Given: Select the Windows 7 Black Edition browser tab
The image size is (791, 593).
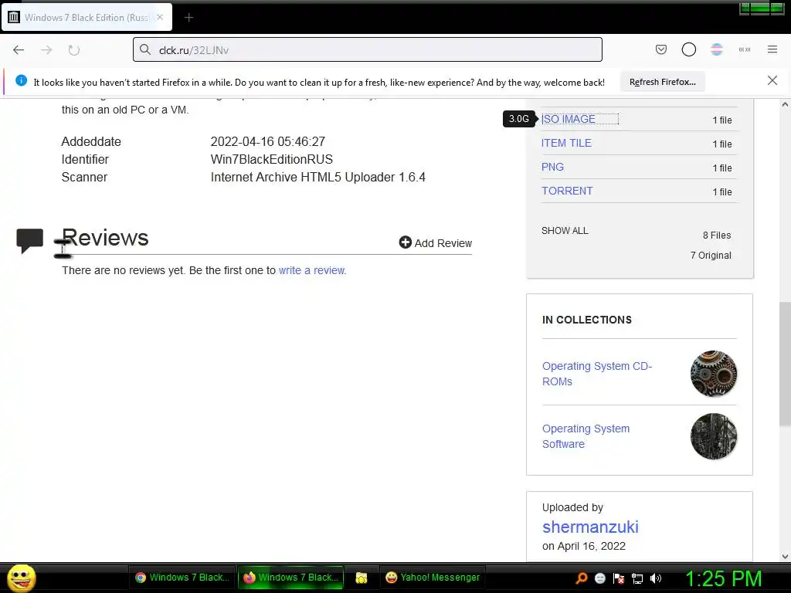Looking at the screenshot, I should tap(87, 17).
